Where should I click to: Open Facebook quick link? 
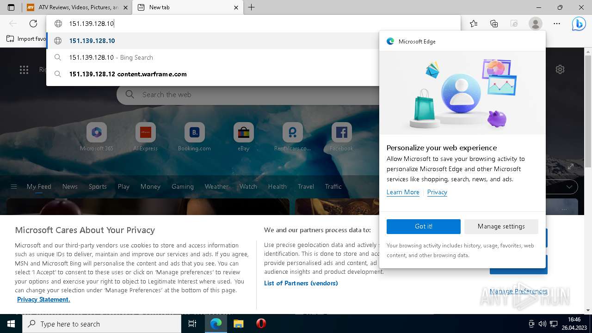tap(341, 137)
